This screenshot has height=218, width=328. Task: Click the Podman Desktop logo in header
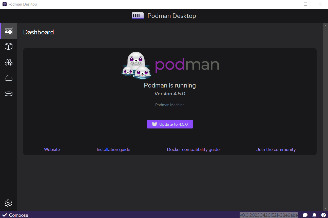click(x=138, y=16)
